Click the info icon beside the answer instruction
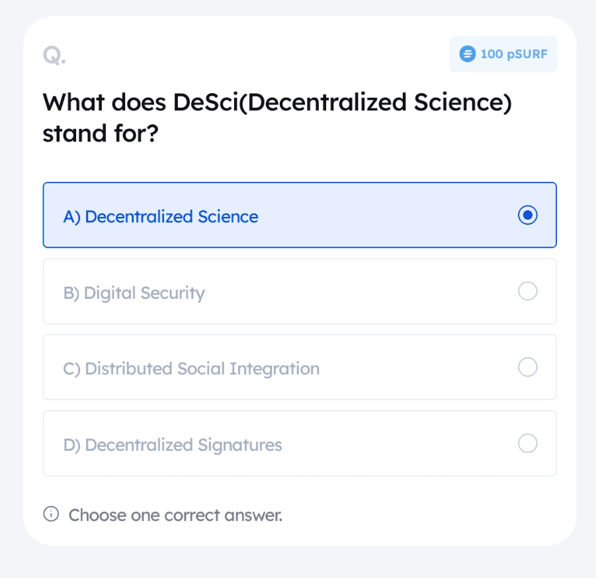 (50, 515)
